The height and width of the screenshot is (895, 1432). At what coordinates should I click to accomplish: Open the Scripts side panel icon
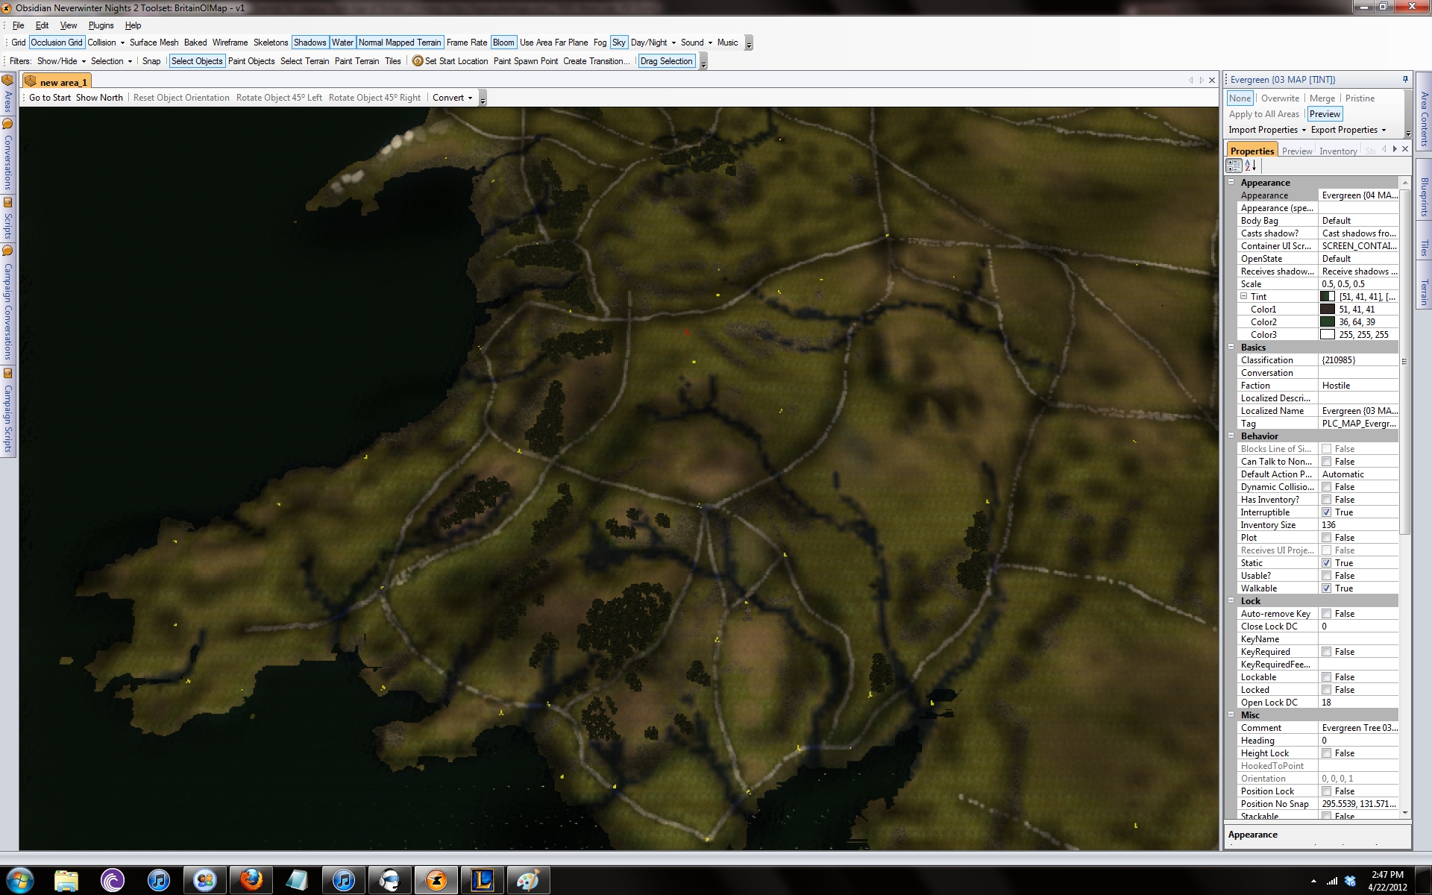pyautogui.click(x=7, y=203)
